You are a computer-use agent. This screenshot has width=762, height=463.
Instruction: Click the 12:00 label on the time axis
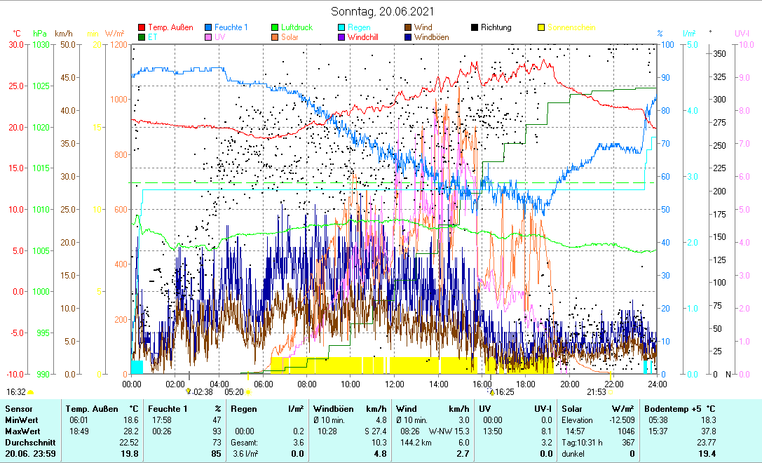395,384
